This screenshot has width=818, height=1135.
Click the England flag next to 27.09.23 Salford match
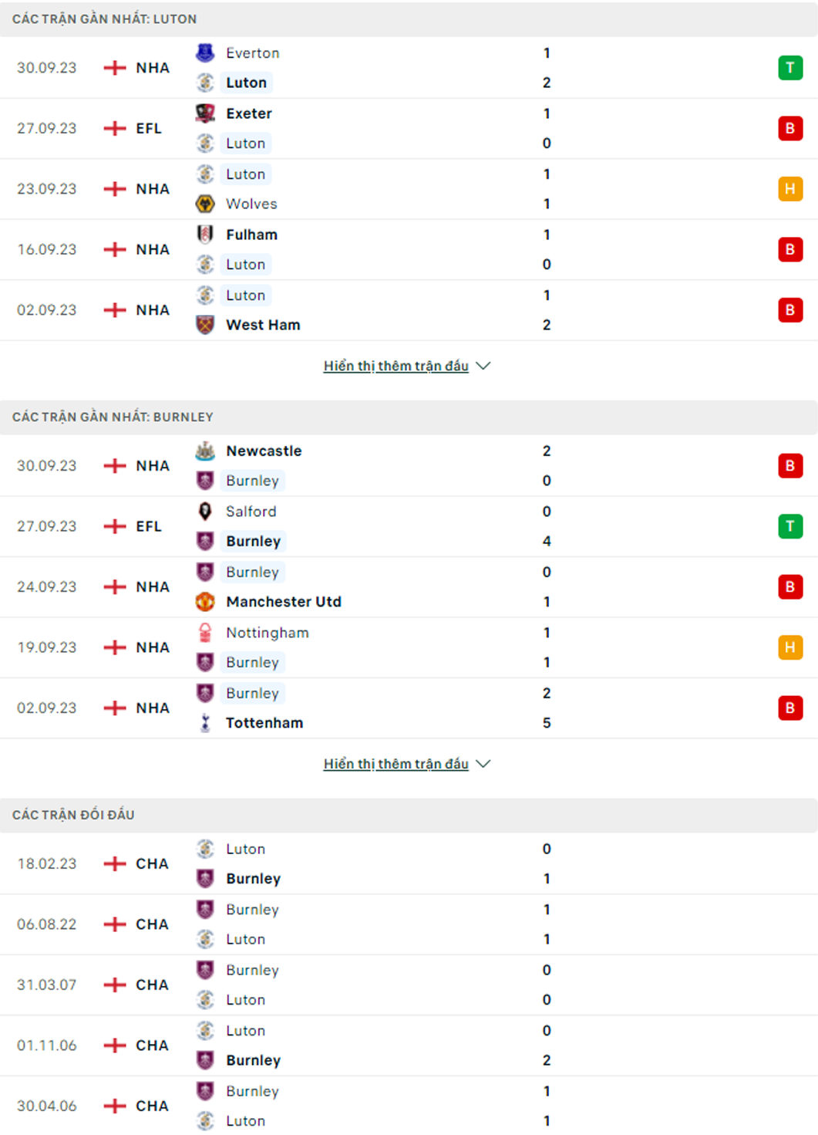pyautogui.click(x=115, y=526)
